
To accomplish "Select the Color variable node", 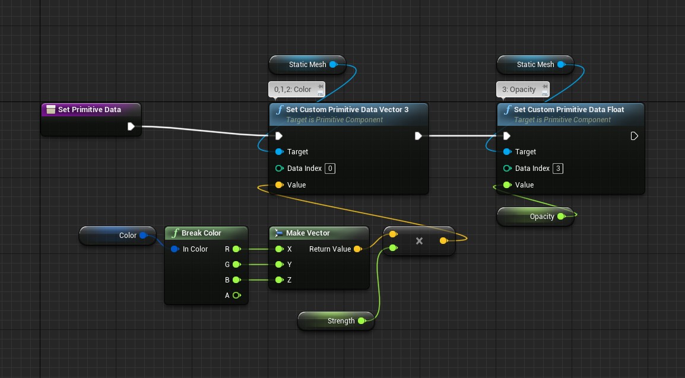I will click(122, 236).
